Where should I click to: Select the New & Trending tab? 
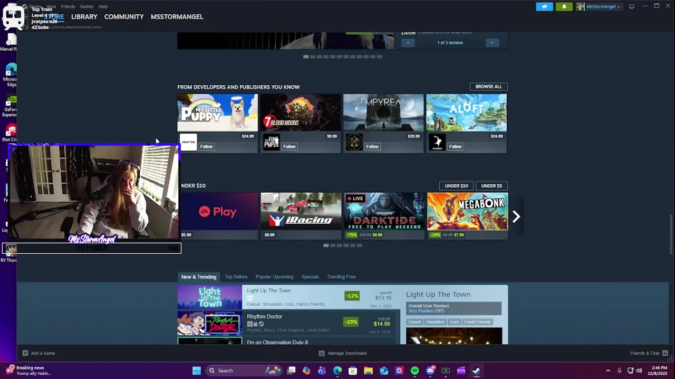(199, 277)
